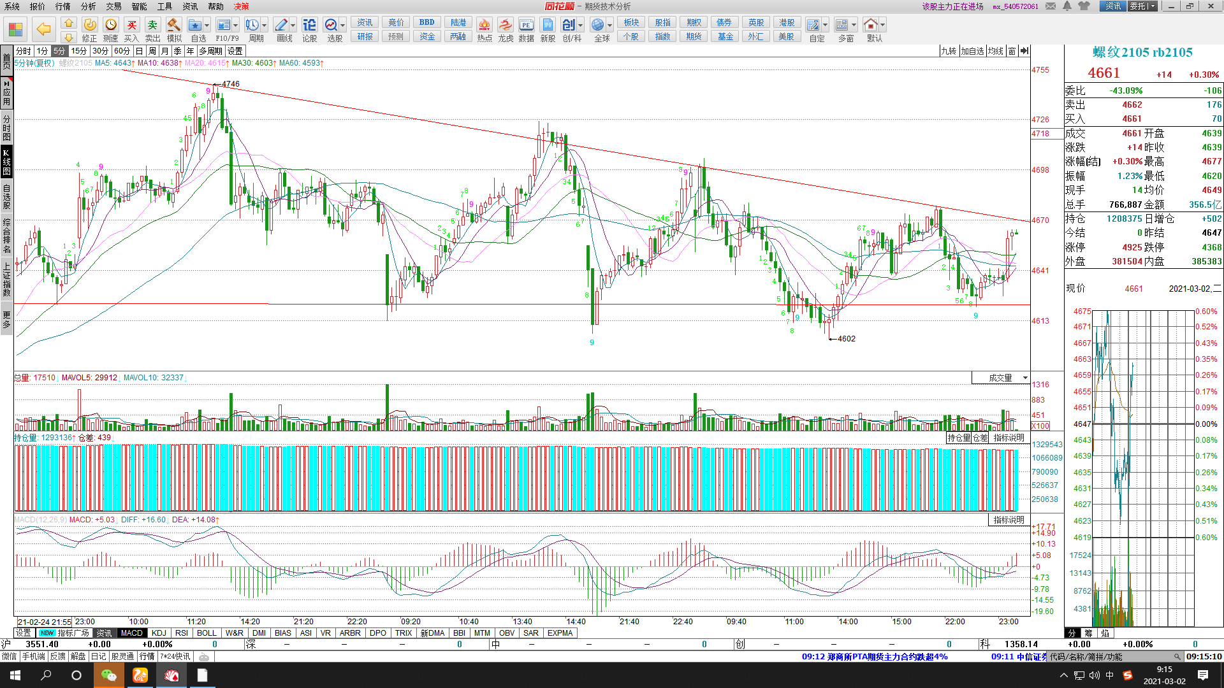Click the 测速 clock speed-test icon

coord(111,25)
